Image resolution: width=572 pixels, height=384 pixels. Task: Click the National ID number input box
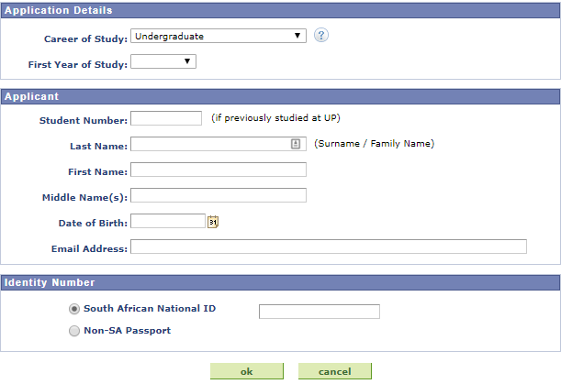point(320,312)
